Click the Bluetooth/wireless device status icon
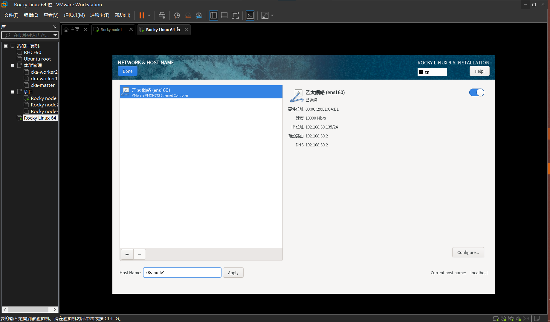This screenshot has width=550, height=322. (526, 318)
